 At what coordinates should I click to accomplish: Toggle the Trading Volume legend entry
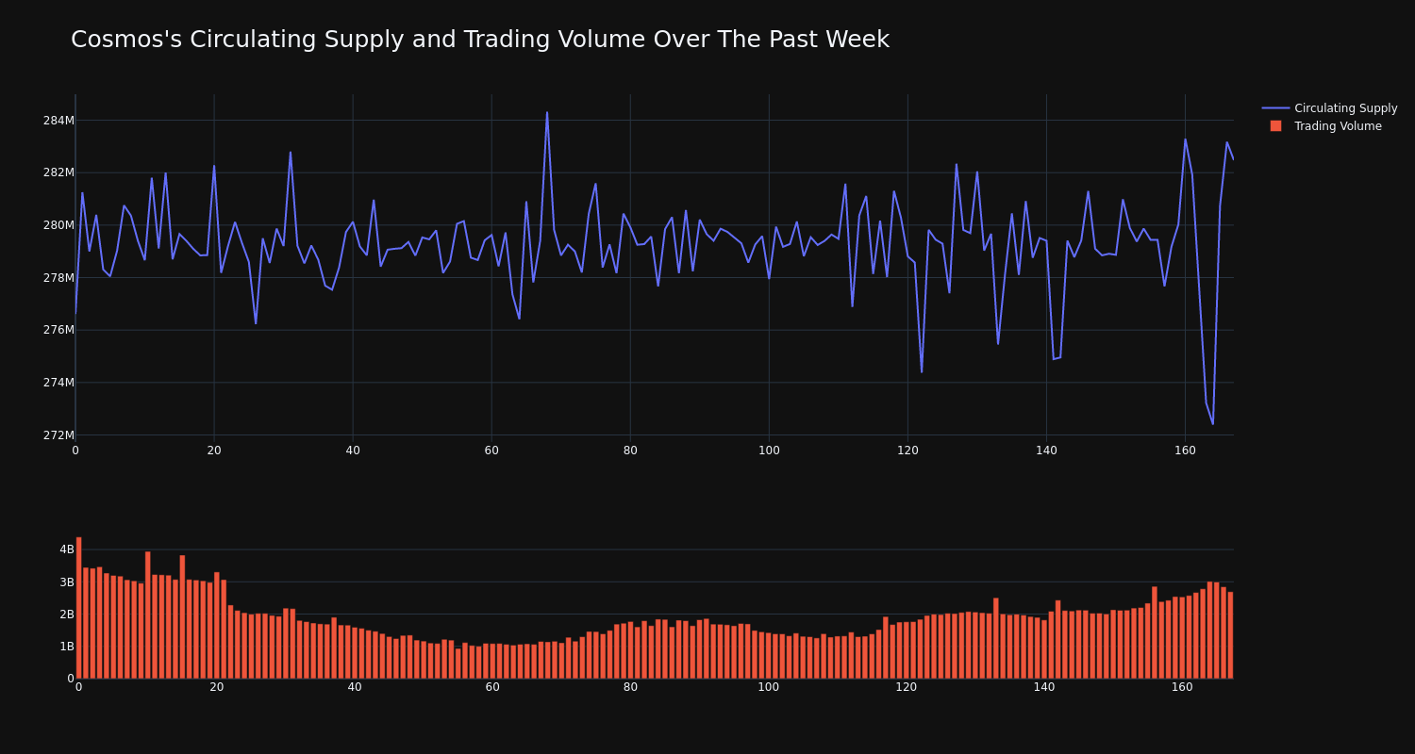(x=1325, y=126)
